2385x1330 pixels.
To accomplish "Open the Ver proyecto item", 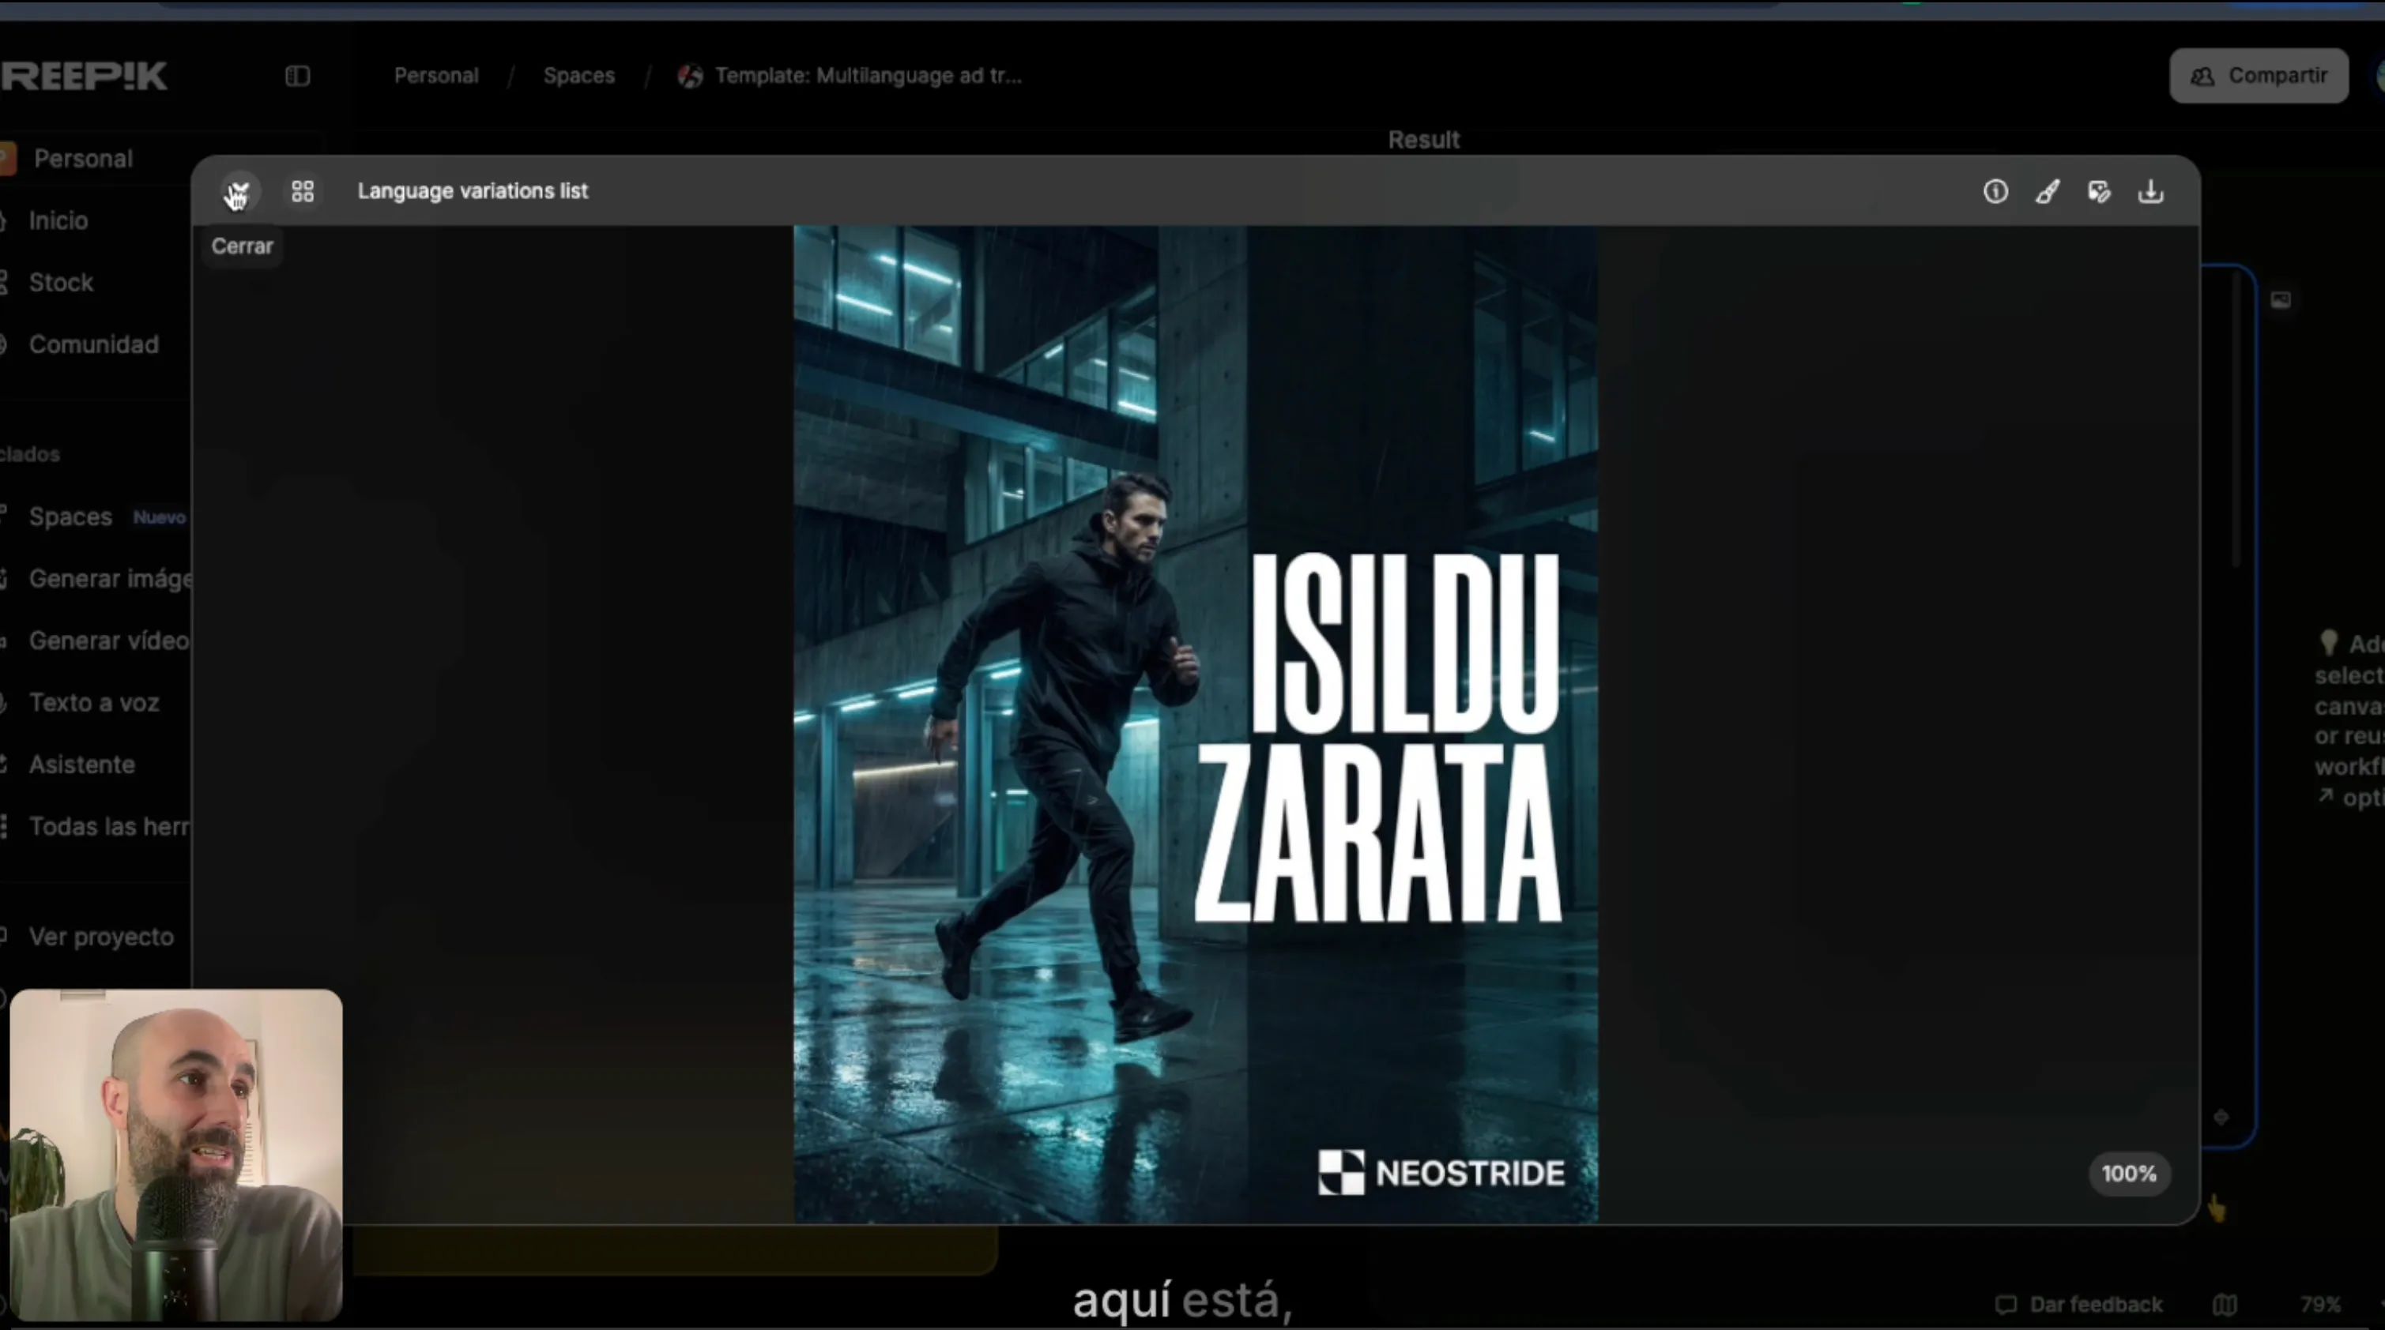I will [101, 937].
